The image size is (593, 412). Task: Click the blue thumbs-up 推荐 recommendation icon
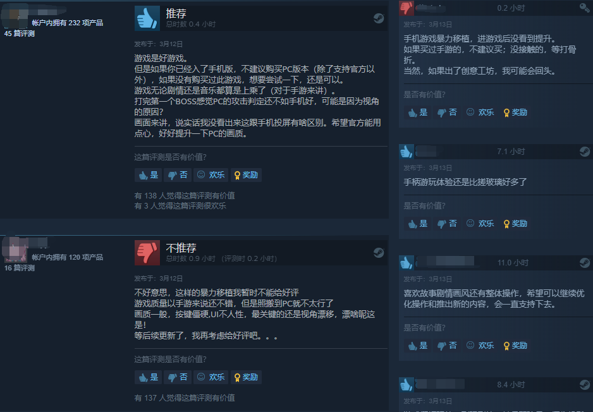[147, 18]
